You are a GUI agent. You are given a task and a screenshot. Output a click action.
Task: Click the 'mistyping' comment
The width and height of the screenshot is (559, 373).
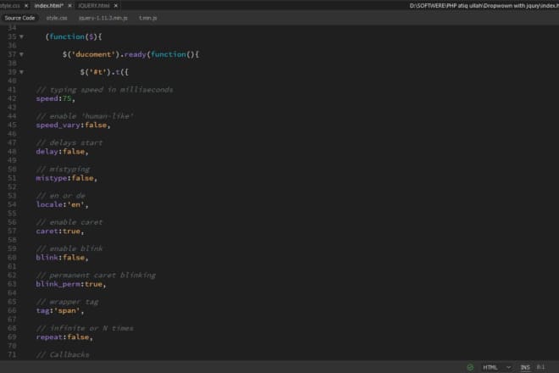point(63,170)
